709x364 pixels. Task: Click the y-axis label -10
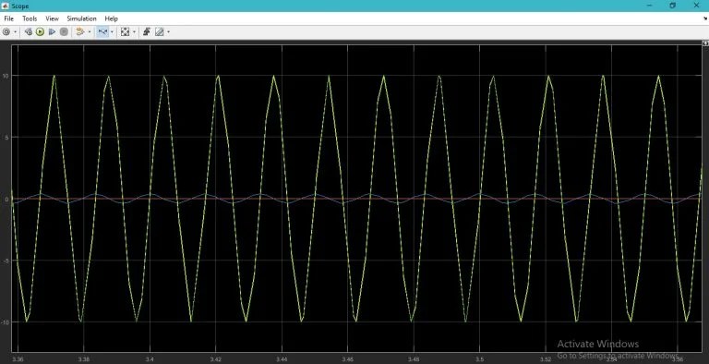click(x=5, y=322)
